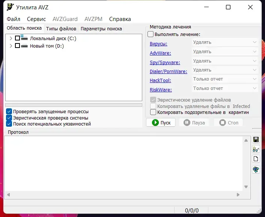Image resolution: width=265 pixels, height=217 pixels.
Task: Open the Файл menu
Action: [x=14, y=19]
